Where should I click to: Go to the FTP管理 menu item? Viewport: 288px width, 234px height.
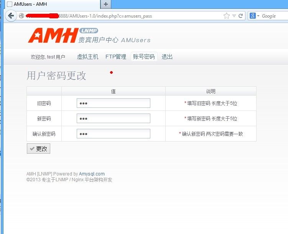click(x=115, y=57)
